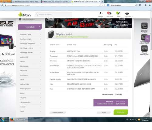Image resolution: width=152 pixels, height=130 pixels.
Task: Expand the Könyv category arrow
Action: tap(40, 111)
